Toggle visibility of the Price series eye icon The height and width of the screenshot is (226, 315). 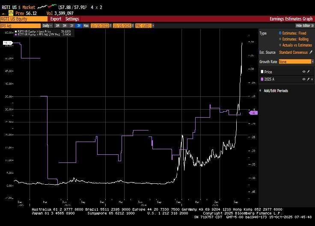click(x=304, y=72)
